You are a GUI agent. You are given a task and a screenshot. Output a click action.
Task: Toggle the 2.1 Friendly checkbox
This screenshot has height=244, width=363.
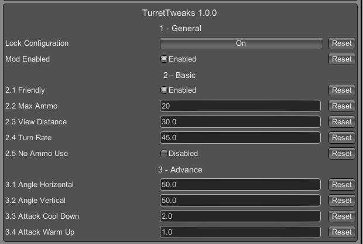tap(164, 90)
